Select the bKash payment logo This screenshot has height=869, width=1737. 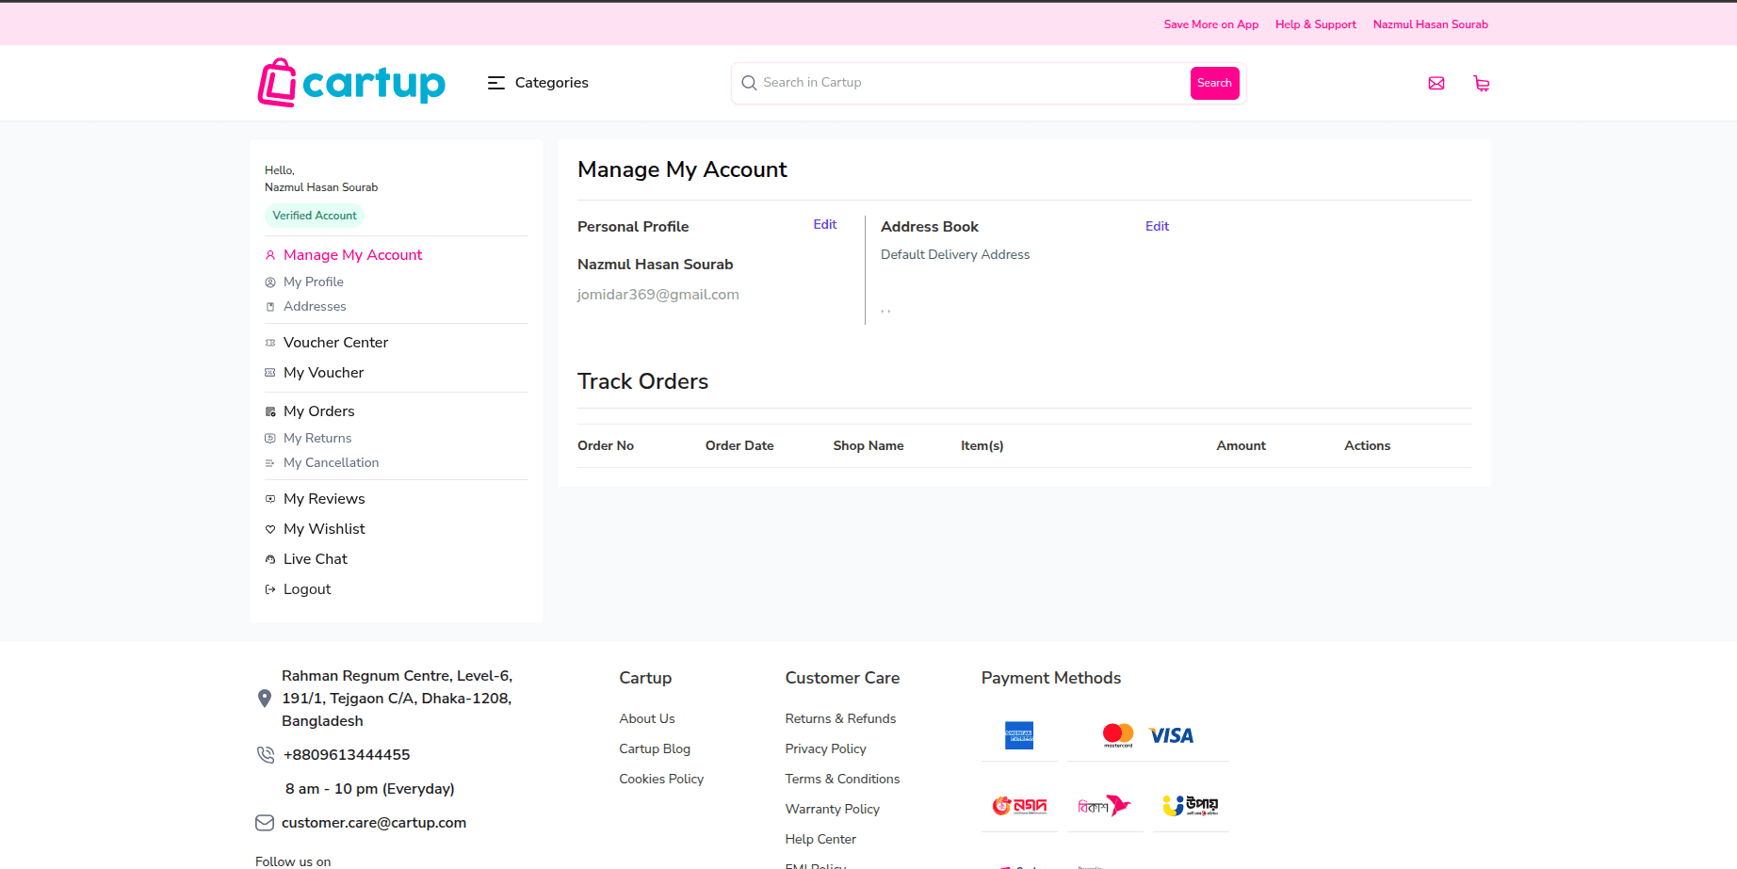tap(1104, 805)
